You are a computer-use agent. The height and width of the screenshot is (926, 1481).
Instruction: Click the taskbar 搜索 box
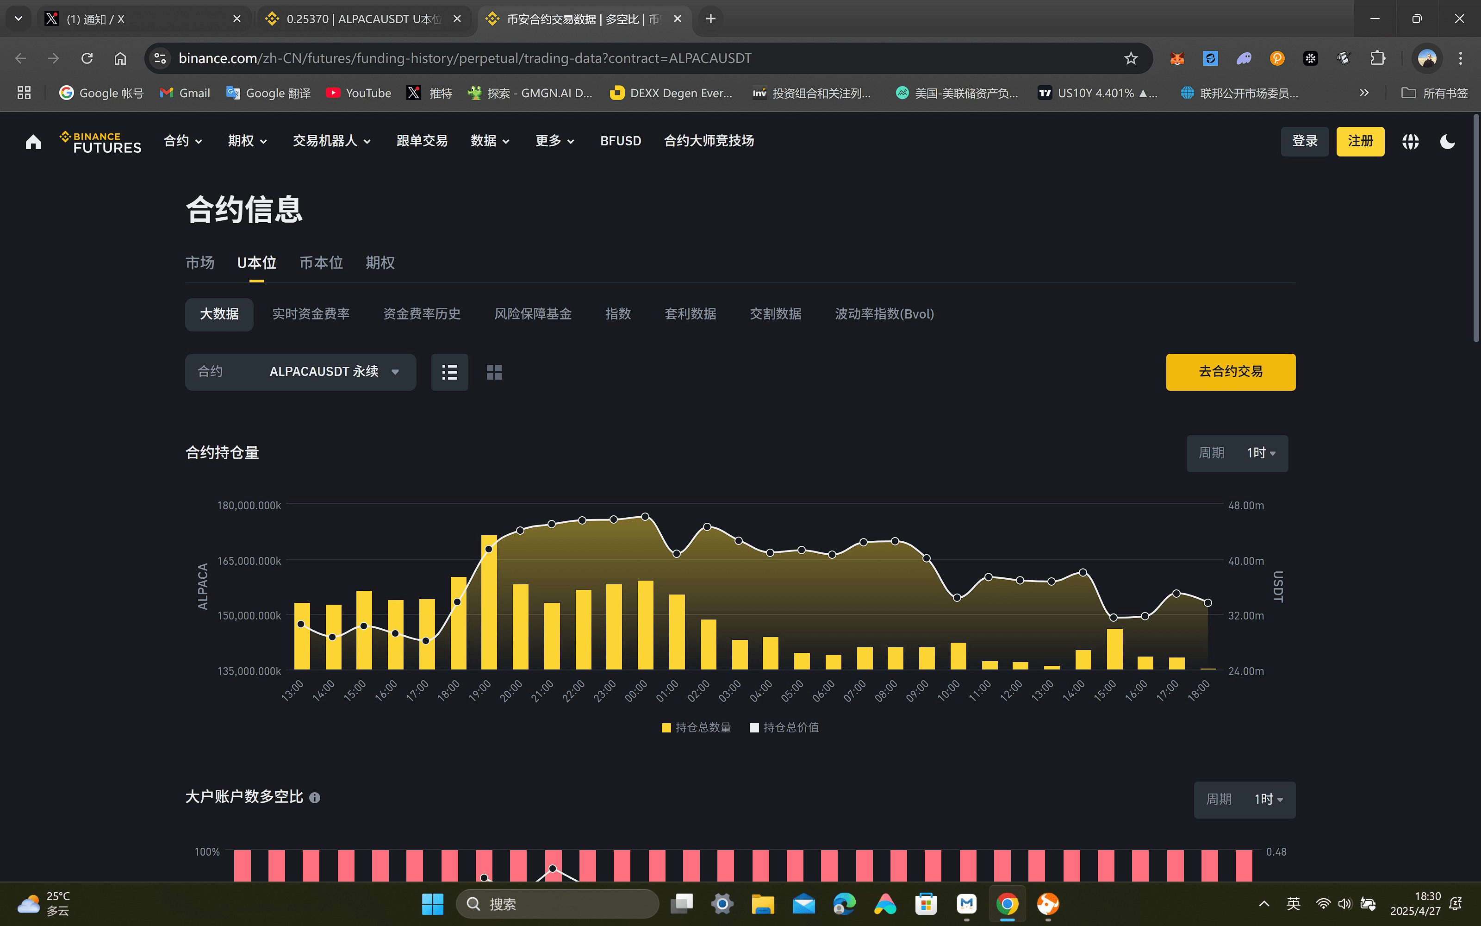click(557, 904)
